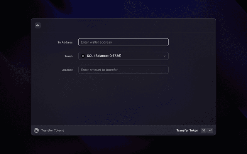Screen dimensions: 247x154
Task: Click the Token field label
Action: (68, 56)
